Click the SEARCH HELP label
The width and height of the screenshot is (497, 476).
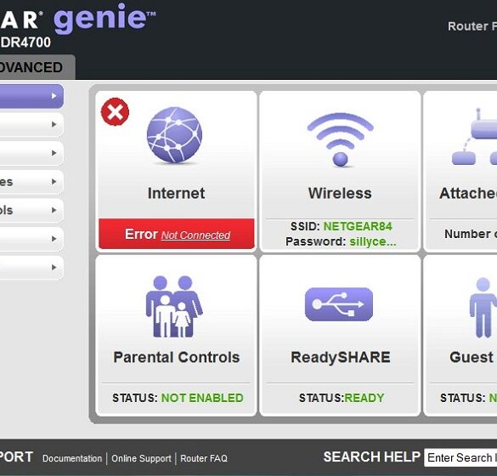(x=372, y=457)
